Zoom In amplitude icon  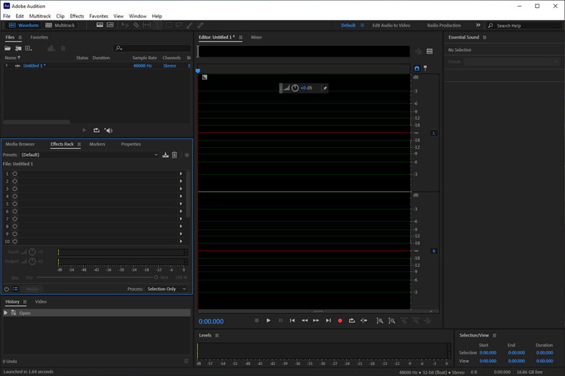click(380, 320)
